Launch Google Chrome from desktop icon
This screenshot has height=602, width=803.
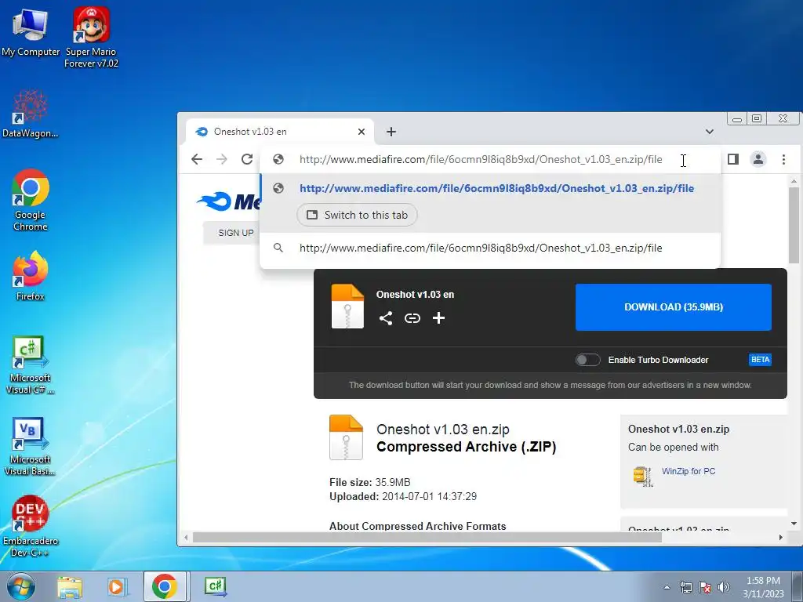coord(31,200)
